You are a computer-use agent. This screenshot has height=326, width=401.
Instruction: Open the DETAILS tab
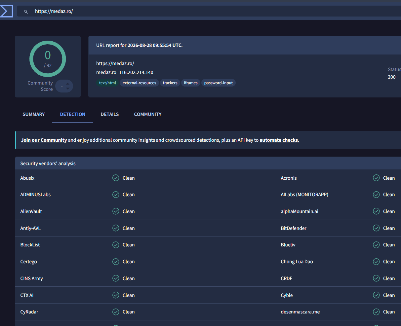coord(110,114)
